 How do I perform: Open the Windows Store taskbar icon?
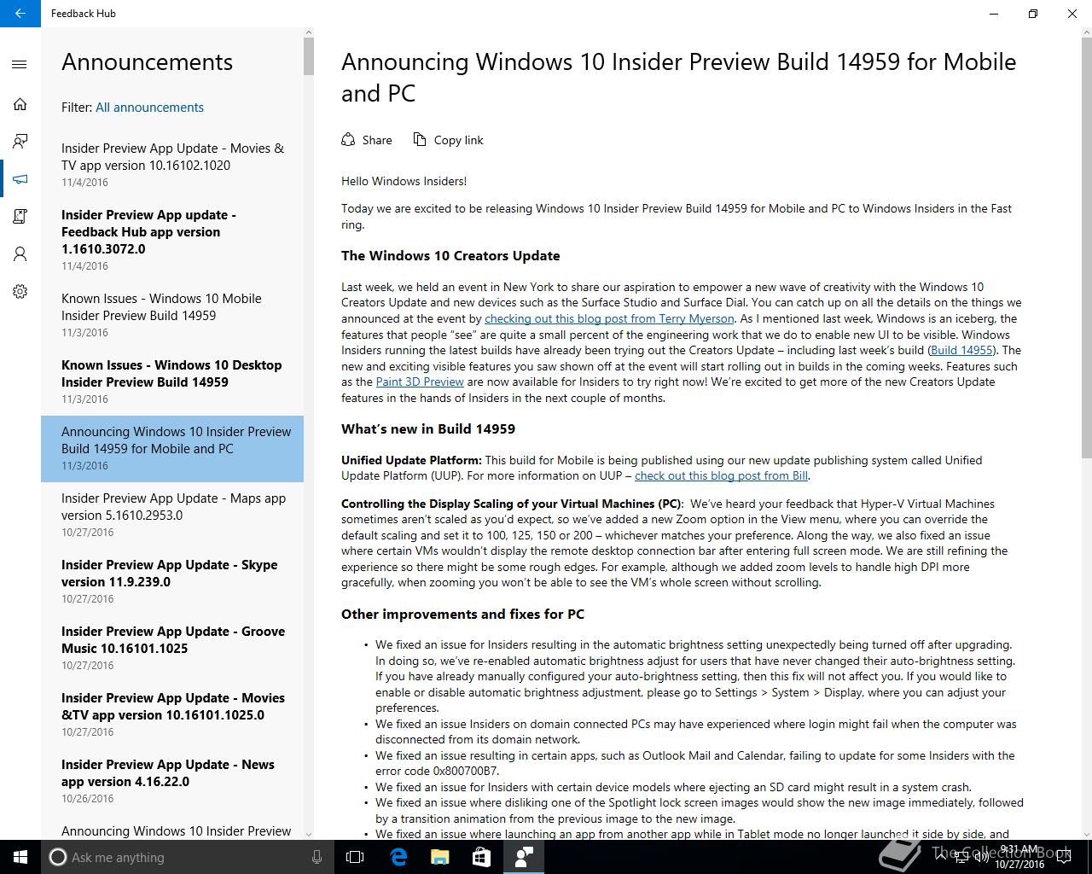[x=481, y=857]
